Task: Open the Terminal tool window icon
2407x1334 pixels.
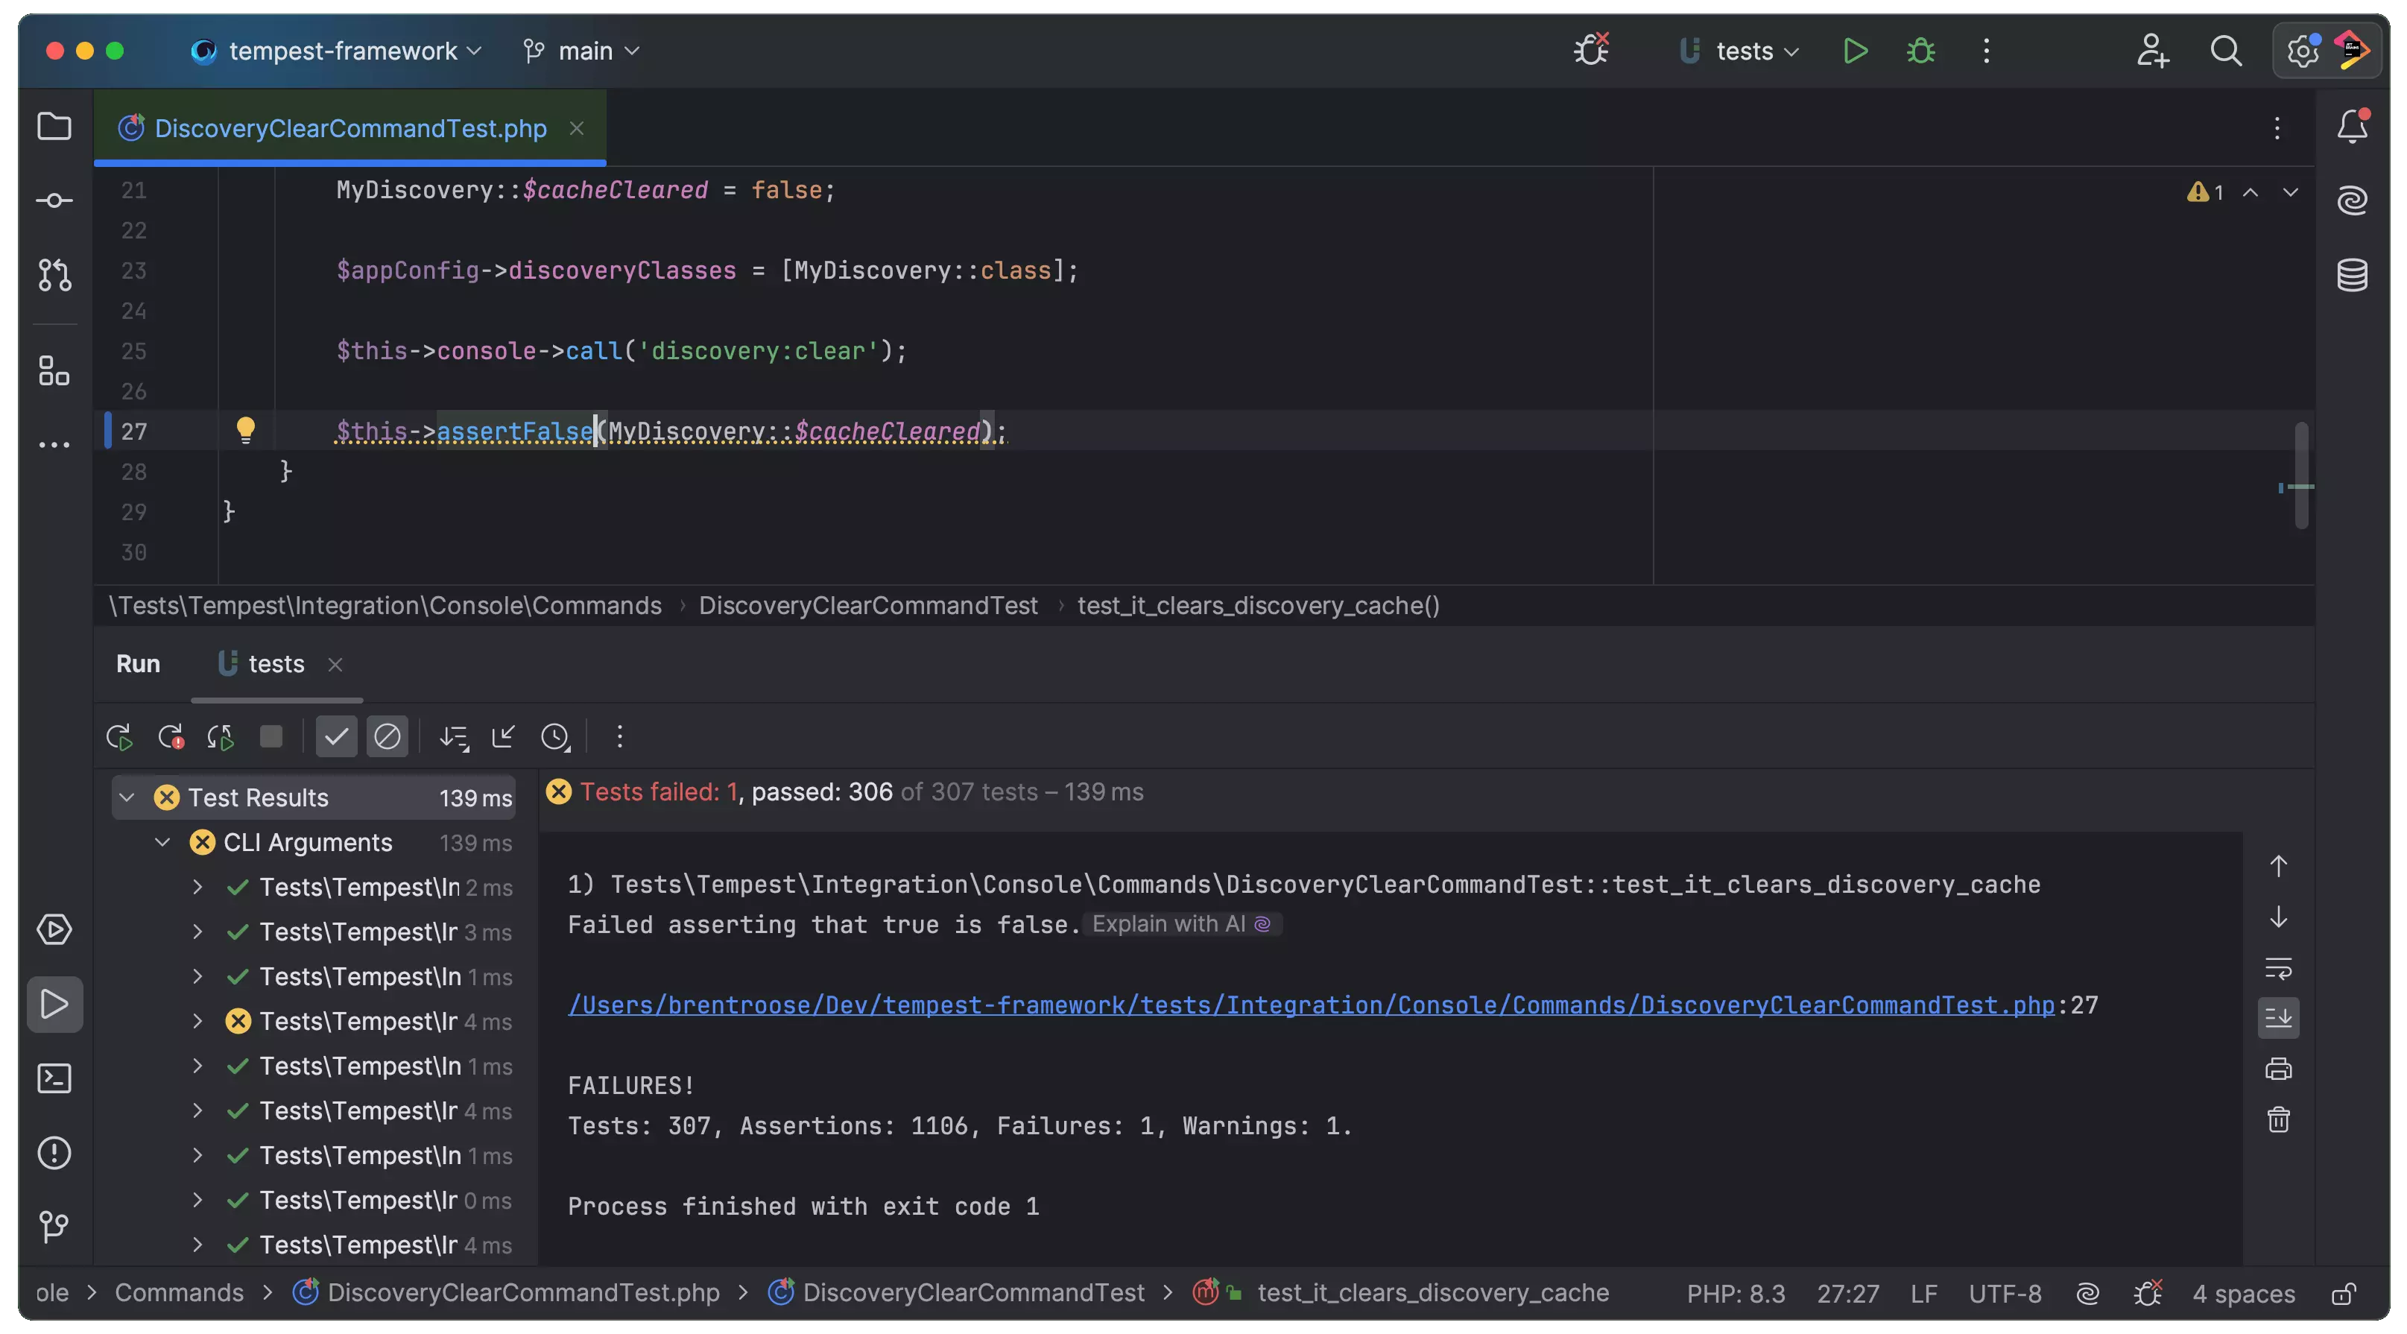Action: [54, 1079]
